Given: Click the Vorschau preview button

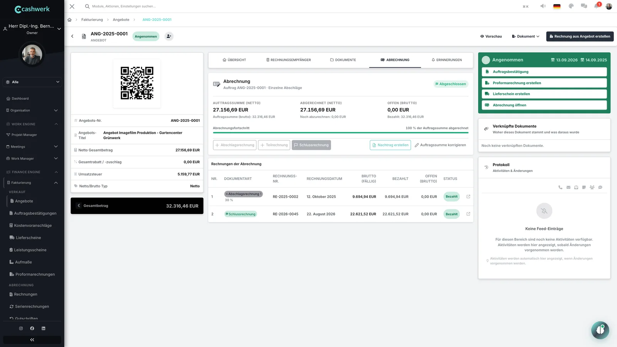Looking at the screenshot, I should (491, 36).
